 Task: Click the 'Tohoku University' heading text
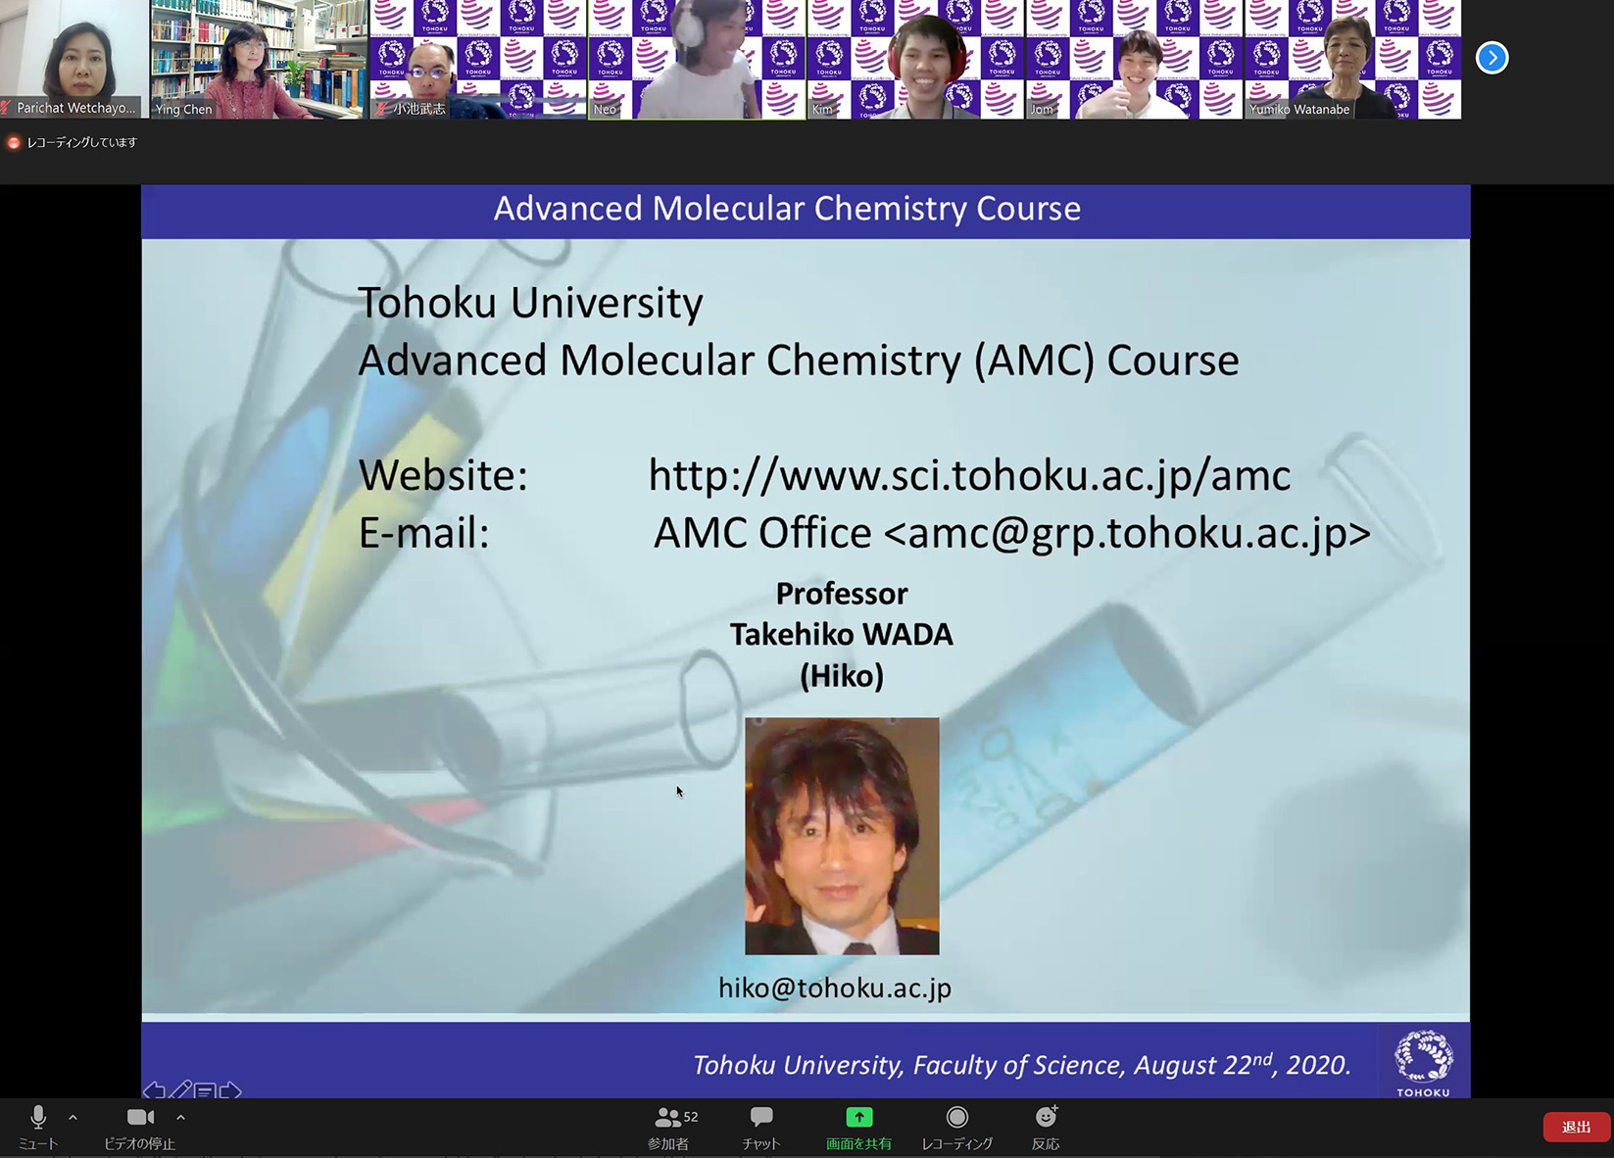click(x=530, y=303)
